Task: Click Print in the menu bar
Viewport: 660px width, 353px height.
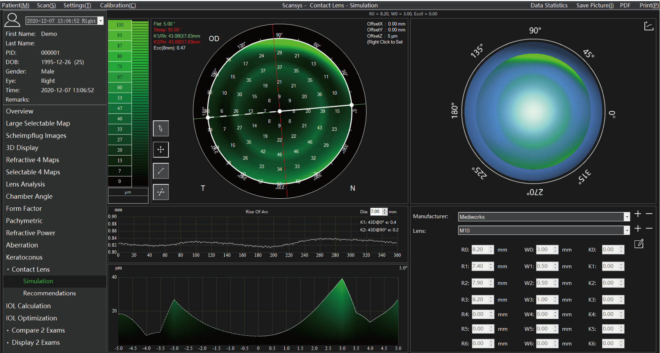Action: [x=649, y=5]
